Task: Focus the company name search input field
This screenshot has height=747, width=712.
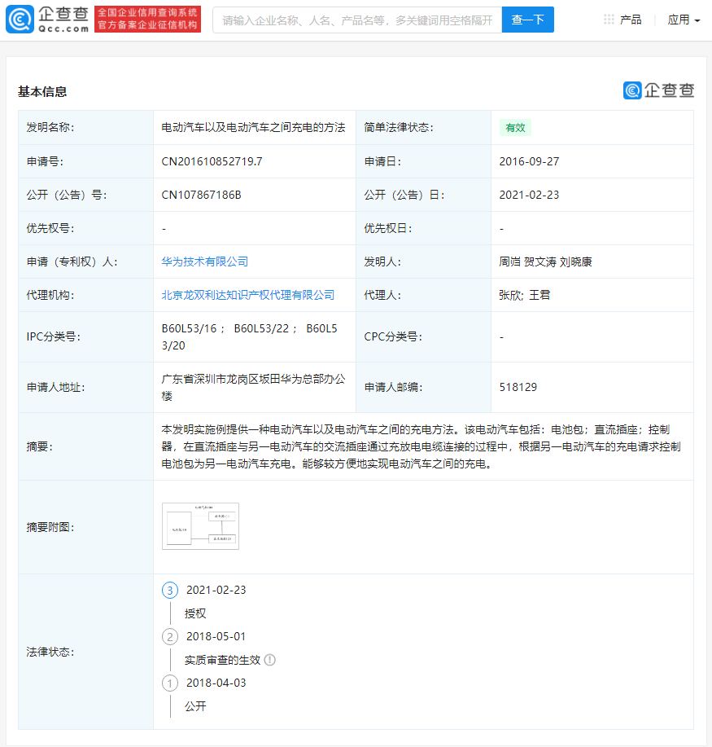Action: click(x=357, y=20)
